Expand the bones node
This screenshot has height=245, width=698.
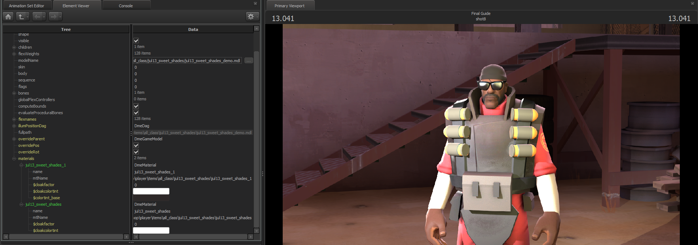[x=14, y=93]
